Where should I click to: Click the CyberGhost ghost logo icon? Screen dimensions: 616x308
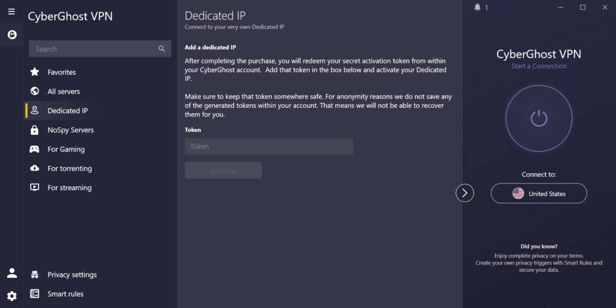coord(12,34)
